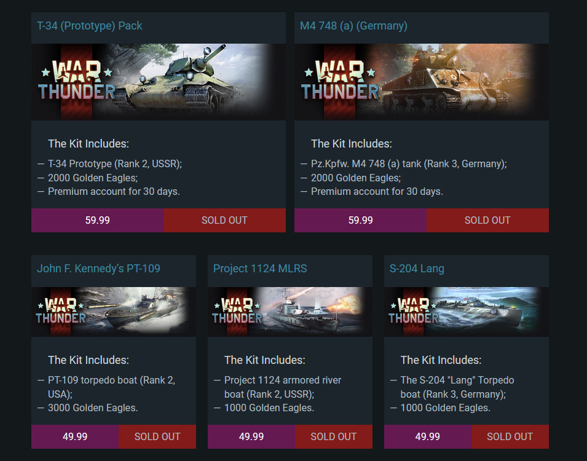Click the 59.99 price on T-34 pack
The image size is (587, 461).
tap(97, 220)
